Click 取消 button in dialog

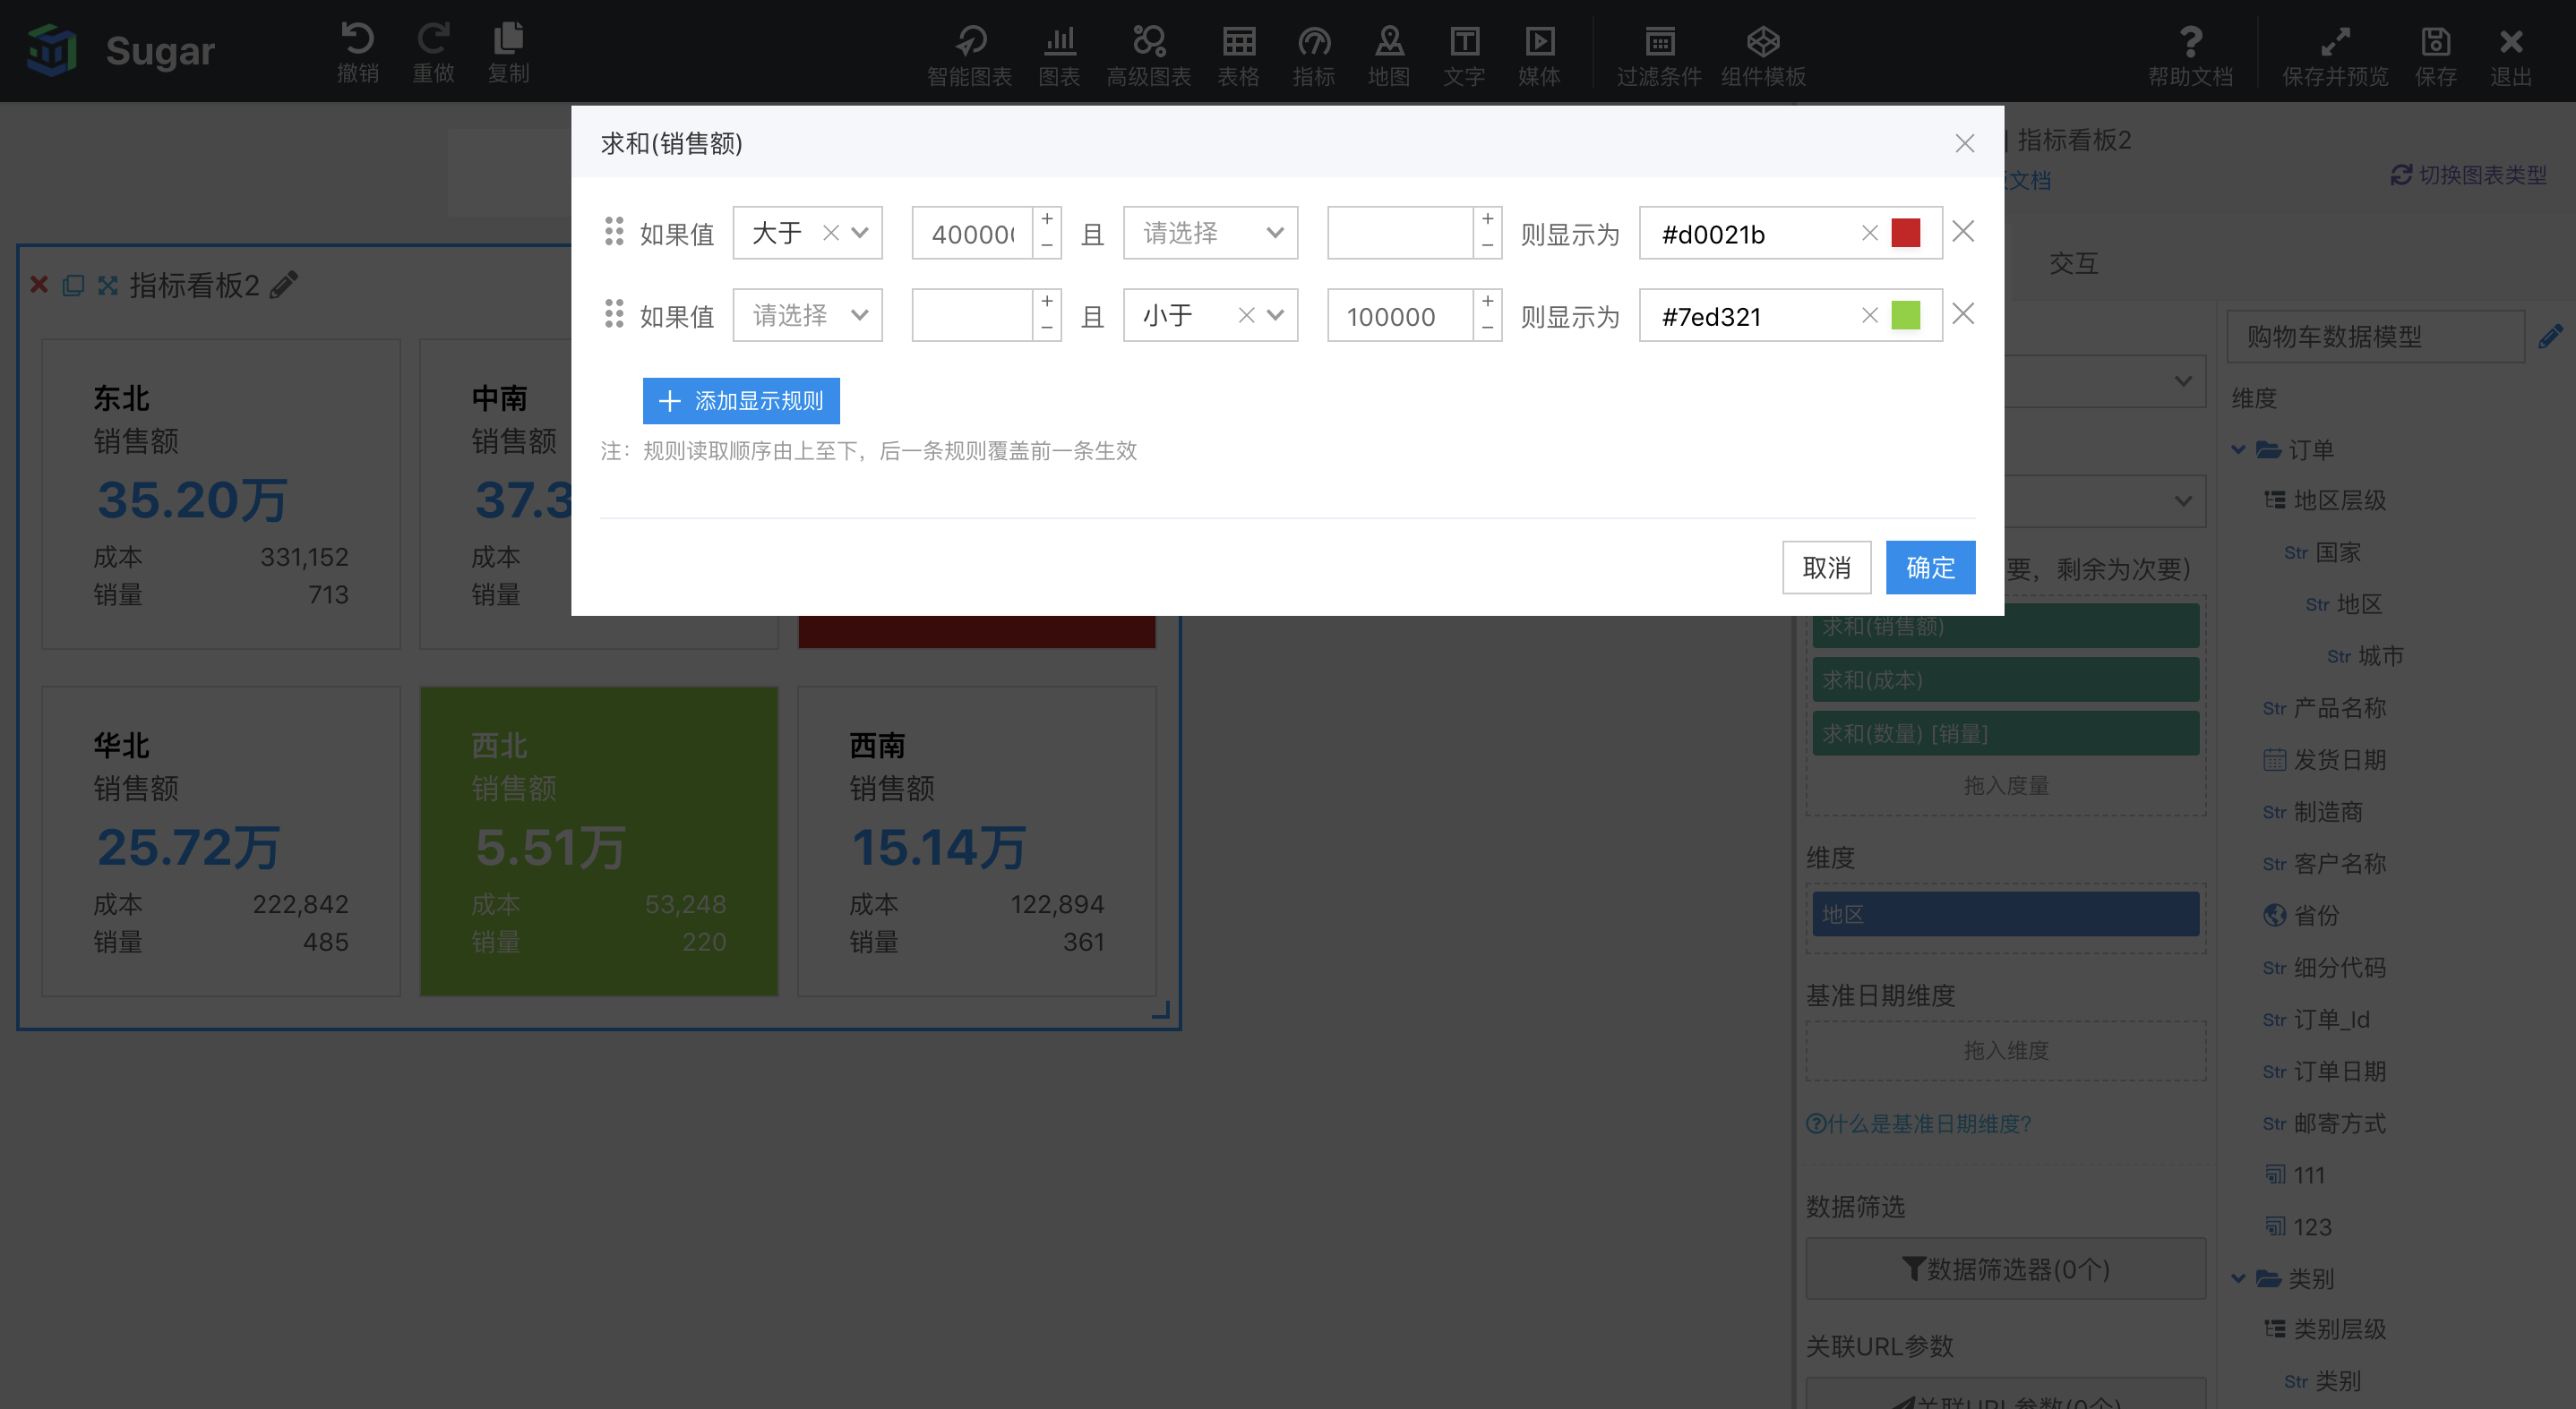1826,568
